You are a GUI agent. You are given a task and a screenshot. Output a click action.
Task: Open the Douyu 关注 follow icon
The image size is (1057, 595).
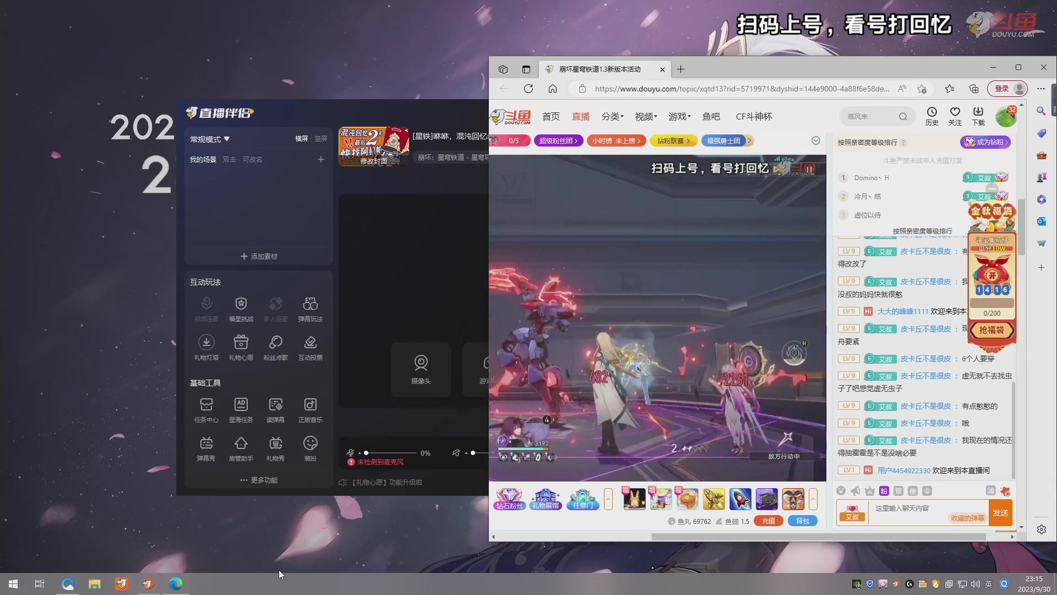[955, 116]
